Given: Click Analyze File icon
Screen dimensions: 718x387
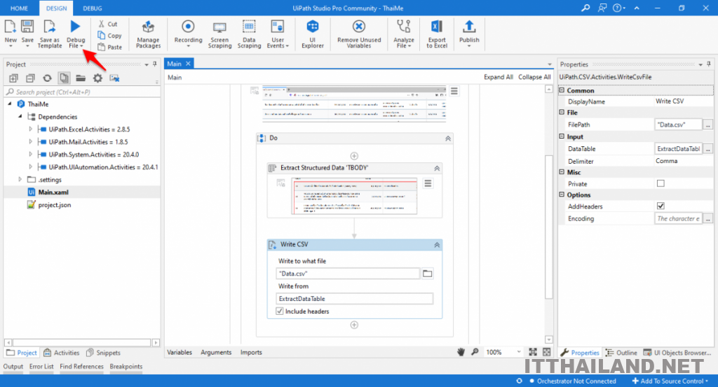Looking at the screenshot, I should tap(403, 27).
